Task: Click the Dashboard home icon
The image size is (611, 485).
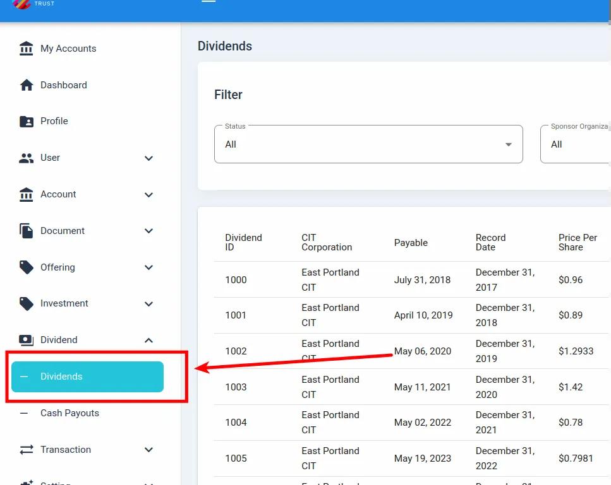Action: 27,85
